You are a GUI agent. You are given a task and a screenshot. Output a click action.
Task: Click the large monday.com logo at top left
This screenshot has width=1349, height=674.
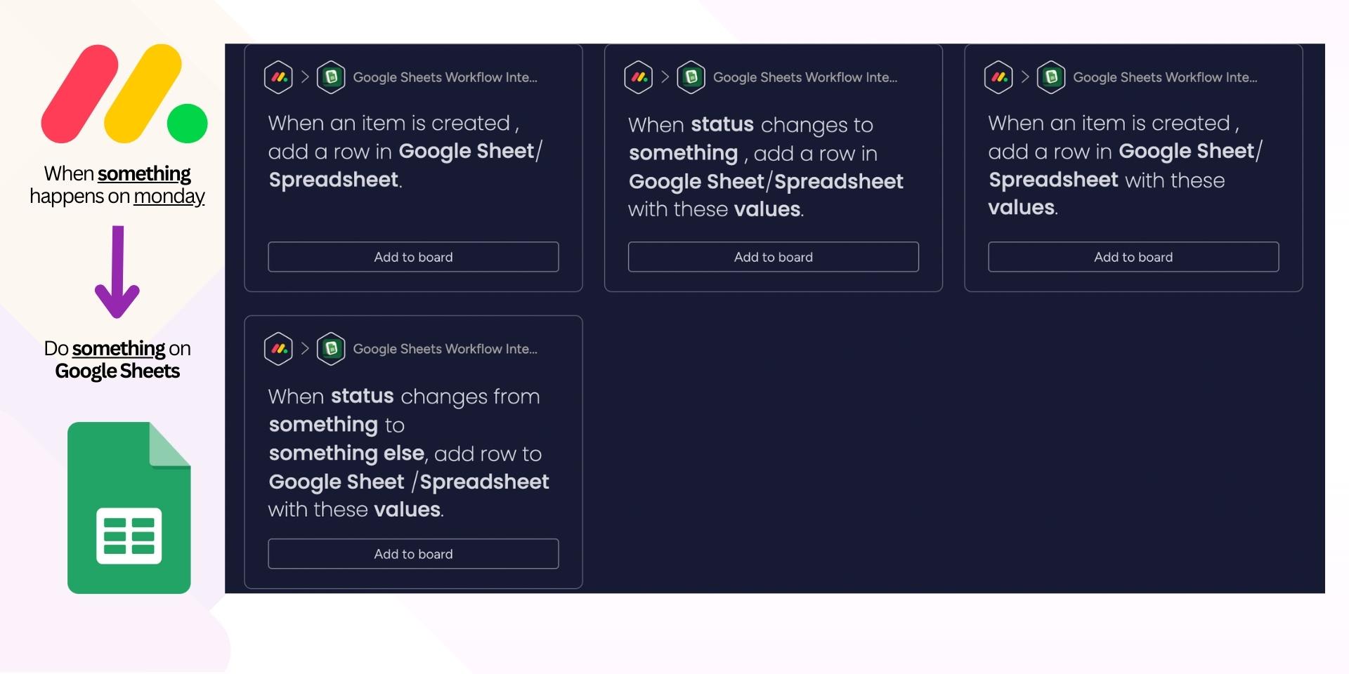(x=124, y=94)
